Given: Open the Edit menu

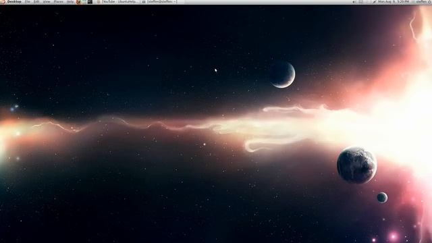Looking at the screenshot, I should 36,1.
